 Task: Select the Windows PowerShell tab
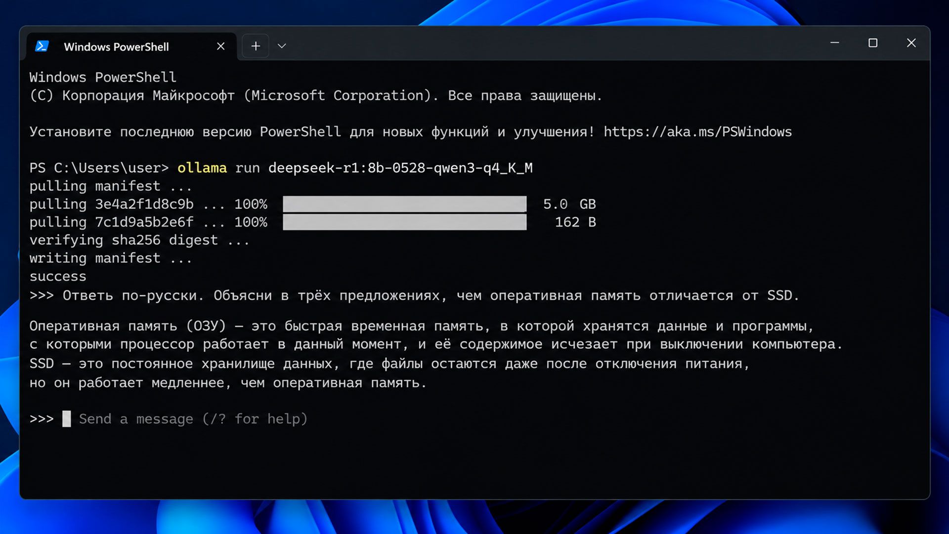[x=131, y=46]
